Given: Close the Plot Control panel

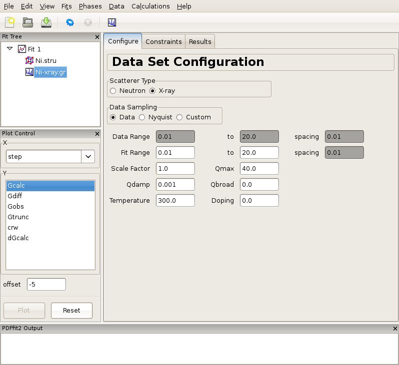Looking at the screenshot, I should pyautogui.click(x=97, y=134).
